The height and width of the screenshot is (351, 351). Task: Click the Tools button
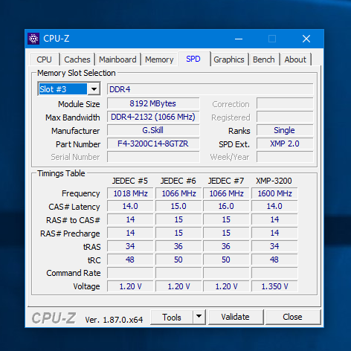(172, 317)
